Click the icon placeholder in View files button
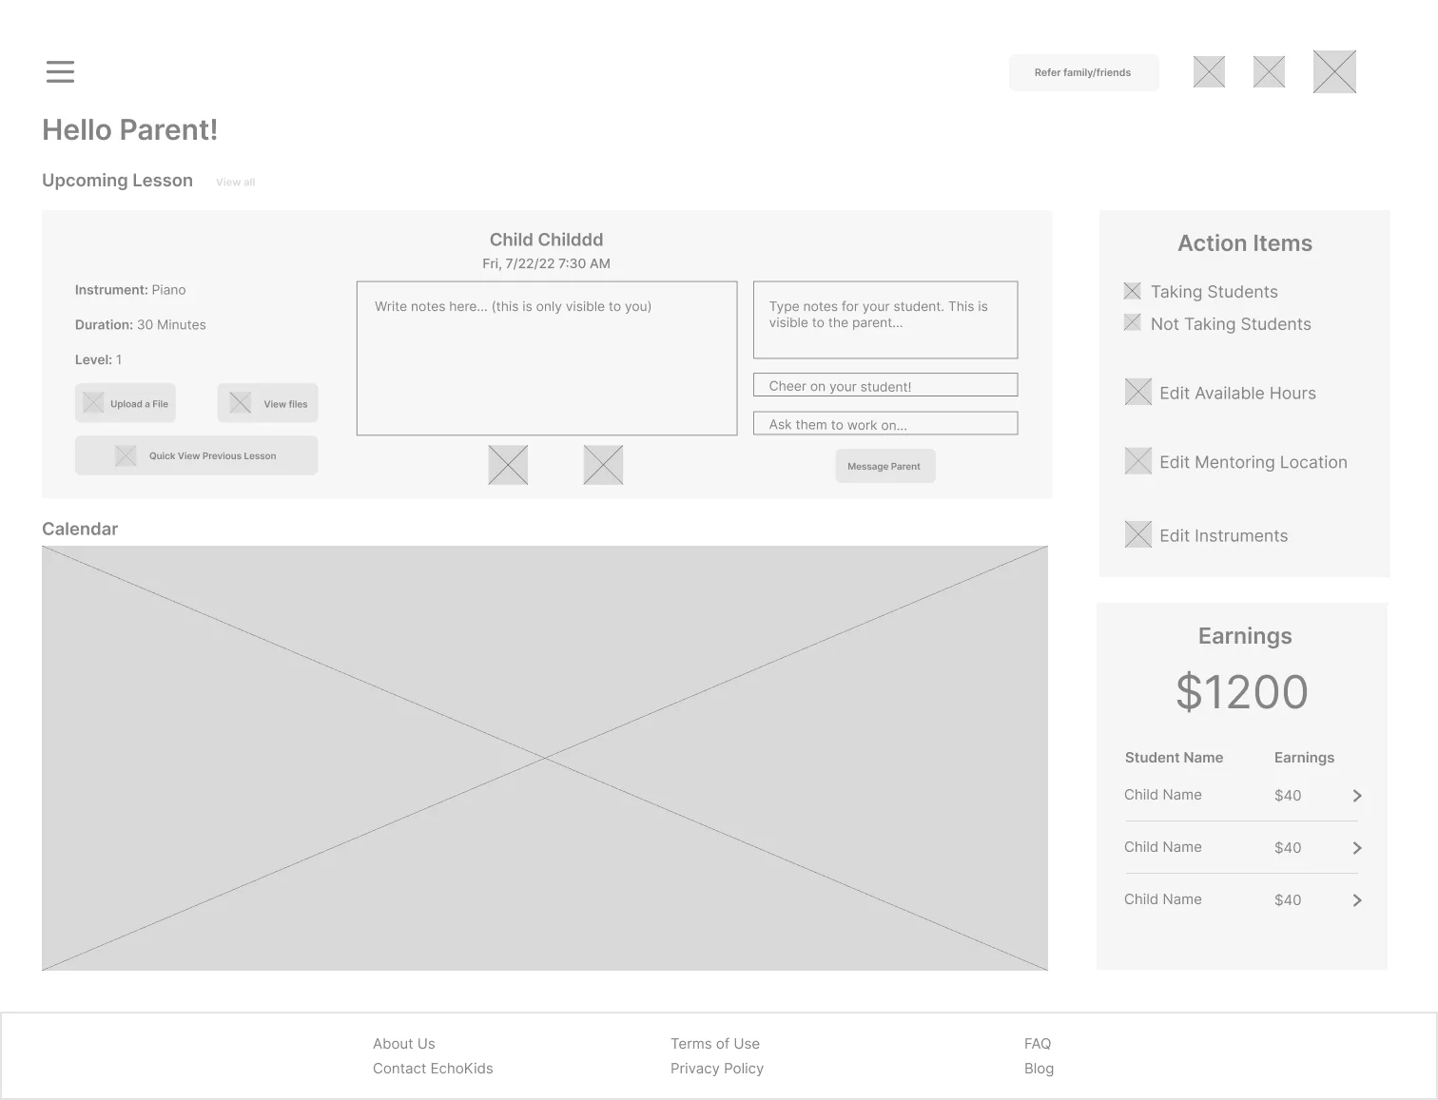Screen dimensions: 1438x1100 click(x=241, y=403)
